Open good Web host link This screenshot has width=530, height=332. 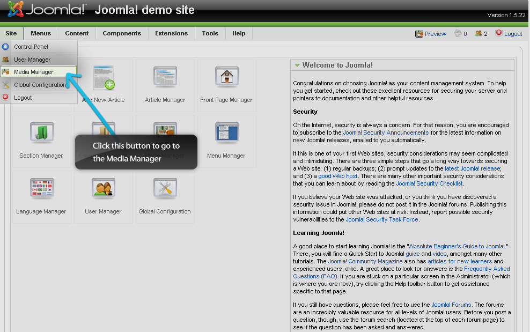point(337,176)
